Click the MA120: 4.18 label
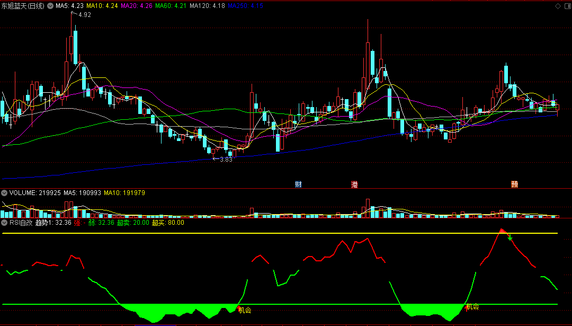Screen dimensions: 572x326 [x=207, y=6]
